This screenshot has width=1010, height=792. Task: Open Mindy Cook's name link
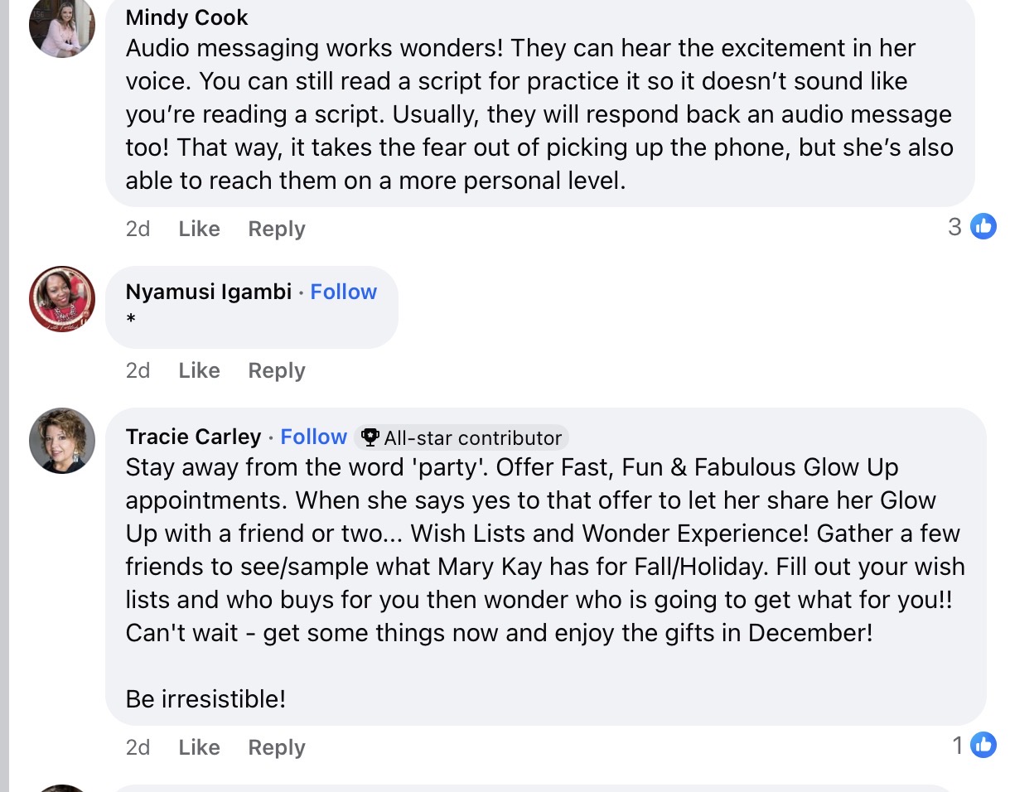coord(186,17)
